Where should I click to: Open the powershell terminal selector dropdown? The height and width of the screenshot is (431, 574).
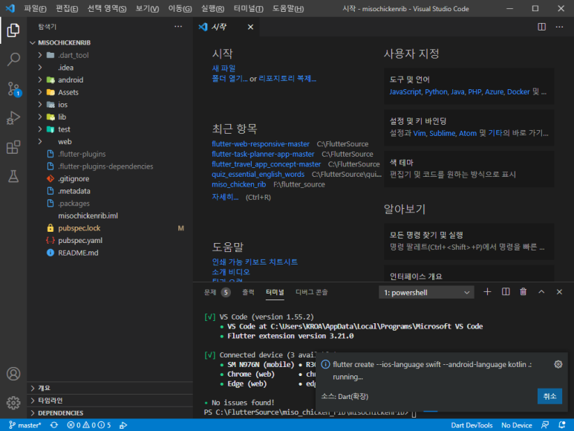click(x=426, y=292)
